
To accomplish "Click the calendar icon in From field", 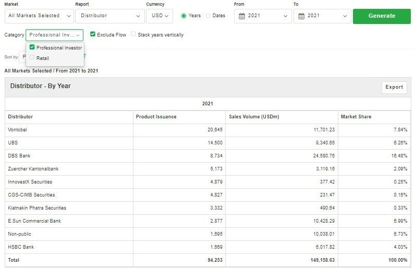I will 241,16.
